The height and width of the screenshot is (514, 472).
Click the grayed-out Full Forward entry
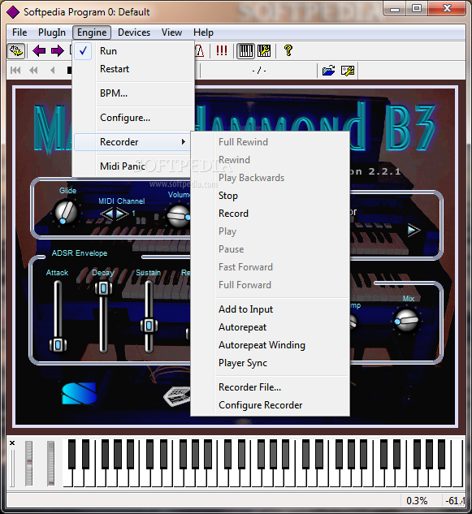click(x=271, y=285)
